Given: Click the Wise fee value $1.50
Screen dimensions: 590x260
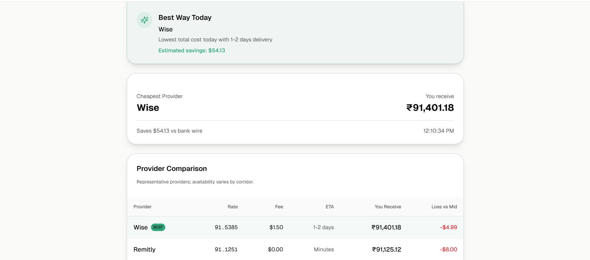Looking at the screenshot, I should tap(276, 228).
